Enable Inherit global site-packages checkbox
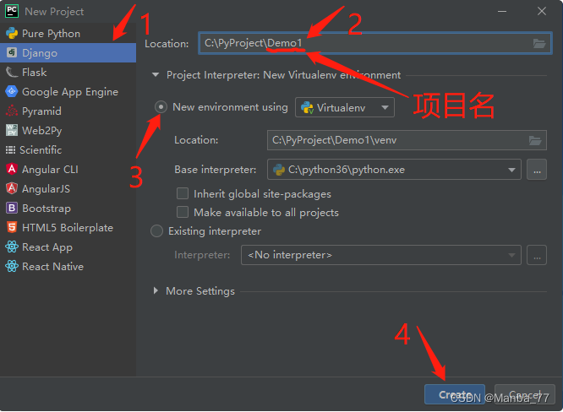The width and height of the screenshot is (563, 412). (x=183, y=193)
